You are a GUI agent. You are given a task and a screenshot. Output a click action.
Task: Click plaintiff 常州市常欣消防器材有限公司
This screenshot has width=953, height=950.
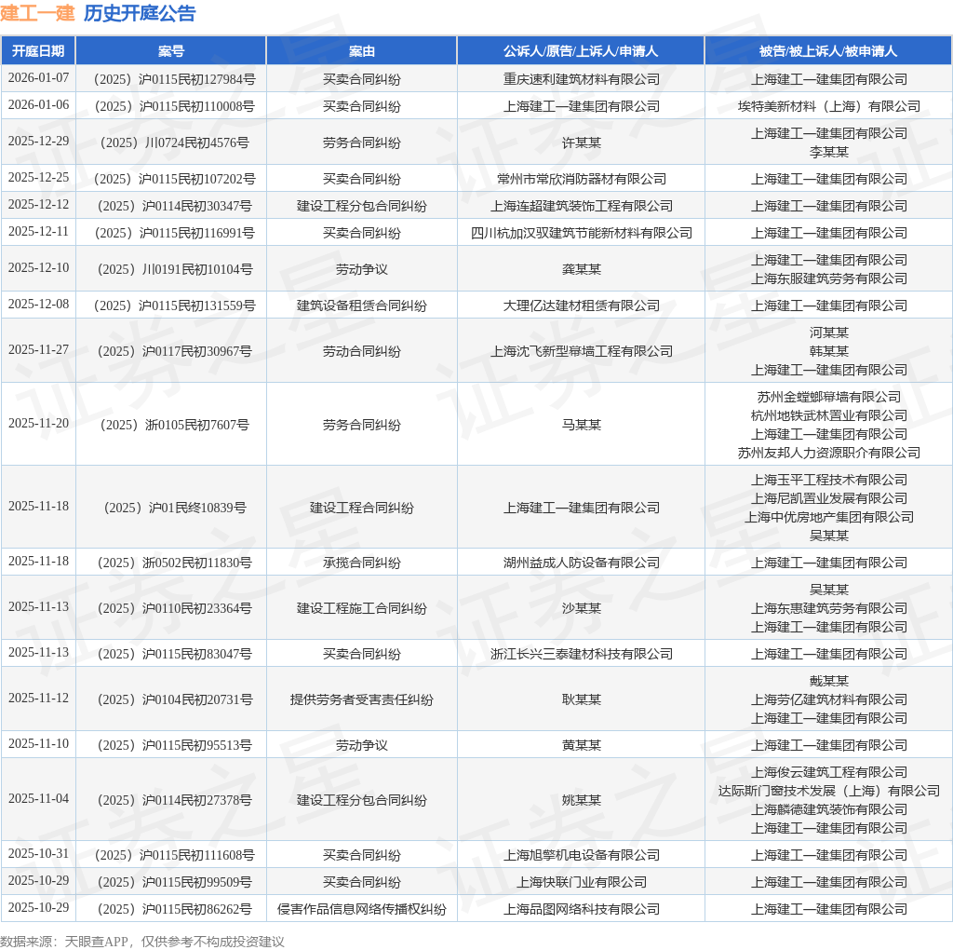[x=581, y=179]
